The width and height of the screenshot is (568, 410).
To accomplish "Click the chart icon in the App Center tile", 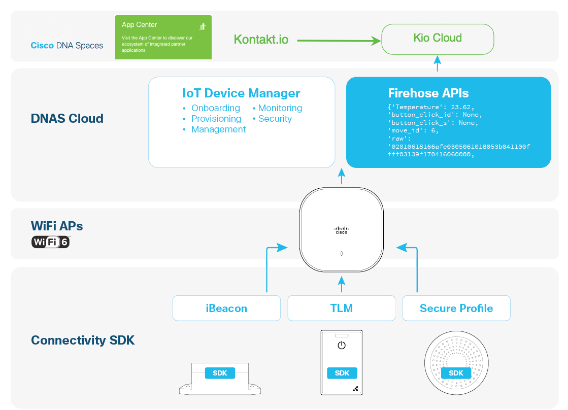I will pos(203,26).
